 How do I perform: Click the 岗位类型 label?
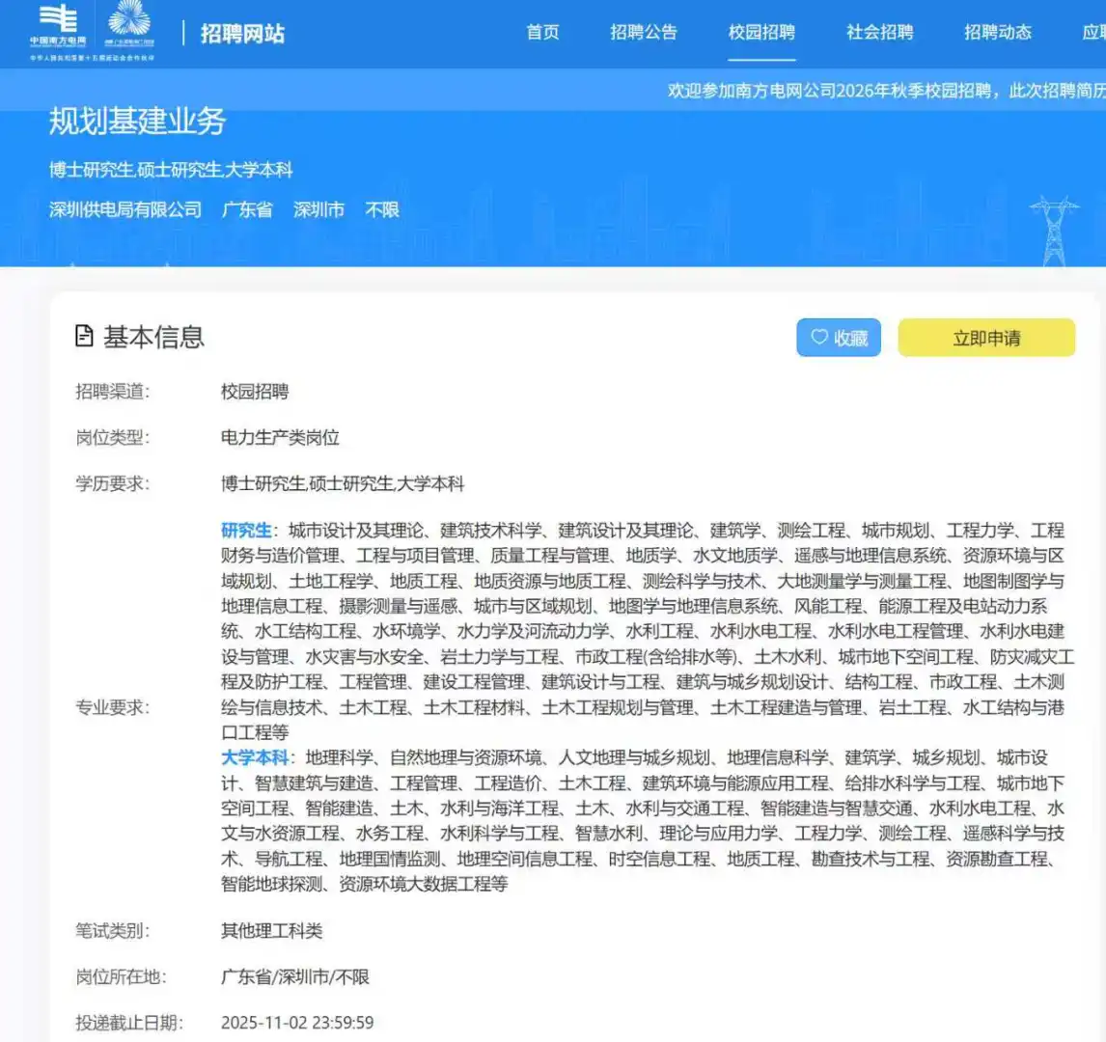click(112, 438)
